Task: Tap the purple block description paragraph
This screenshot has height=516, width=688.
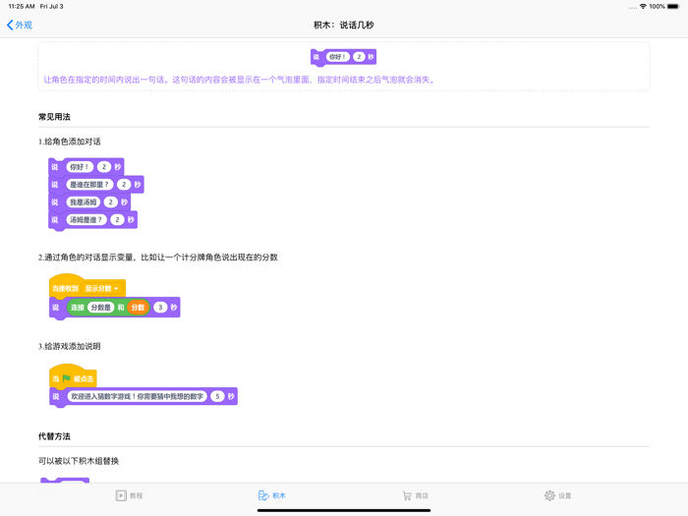Action: click(x=240, y=80)
